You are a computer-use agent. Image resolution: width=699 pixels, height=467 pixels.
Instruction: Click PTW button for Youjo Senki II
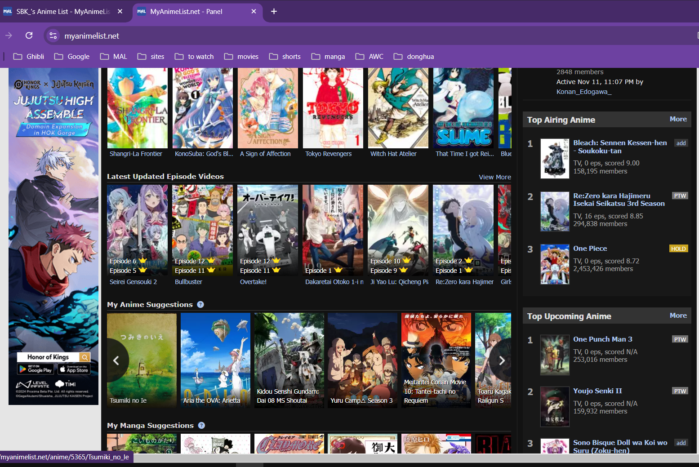(x=680, y=391)
